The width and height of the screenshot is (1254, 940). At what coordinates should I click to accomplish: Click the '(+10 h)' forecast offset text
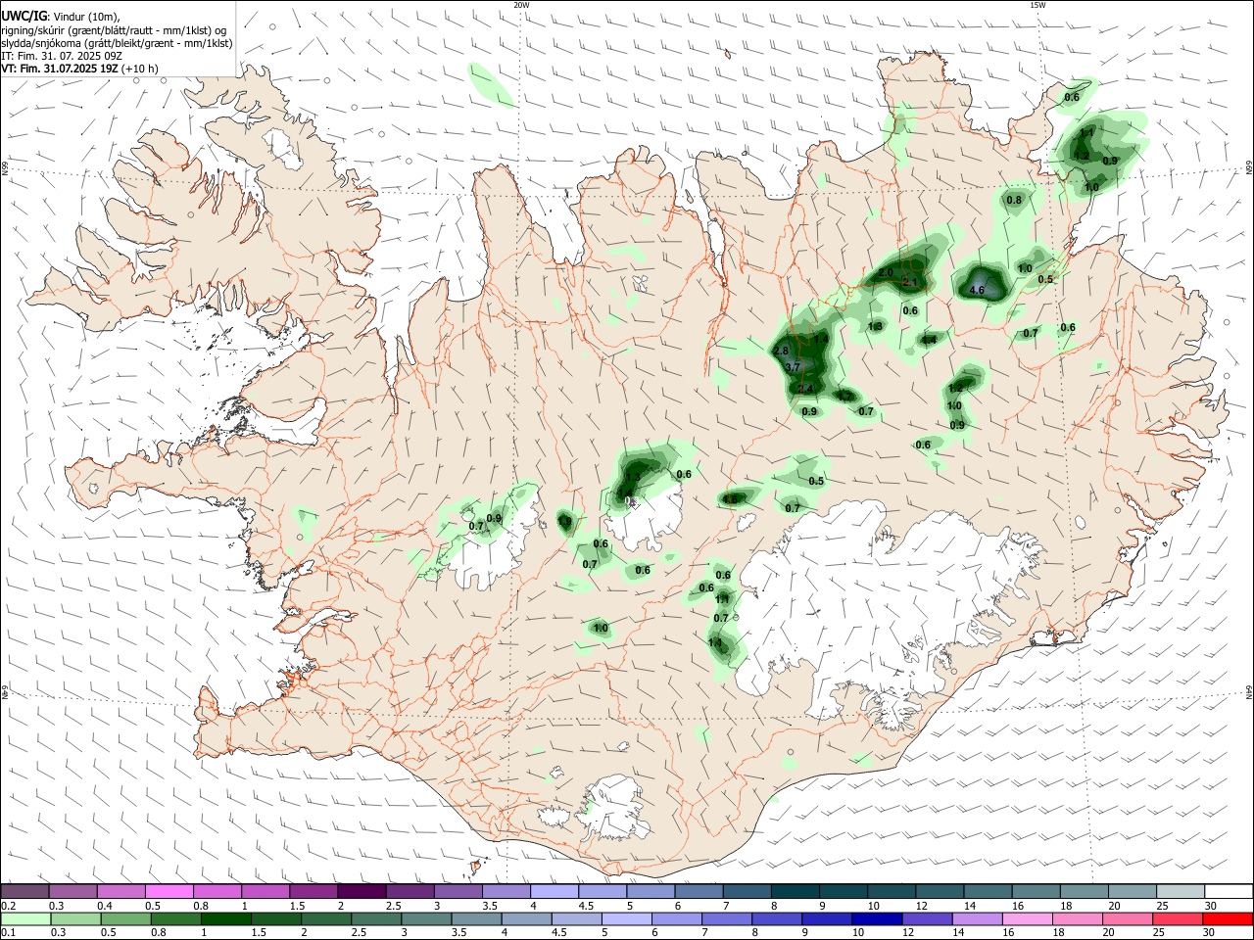[140, 69]
